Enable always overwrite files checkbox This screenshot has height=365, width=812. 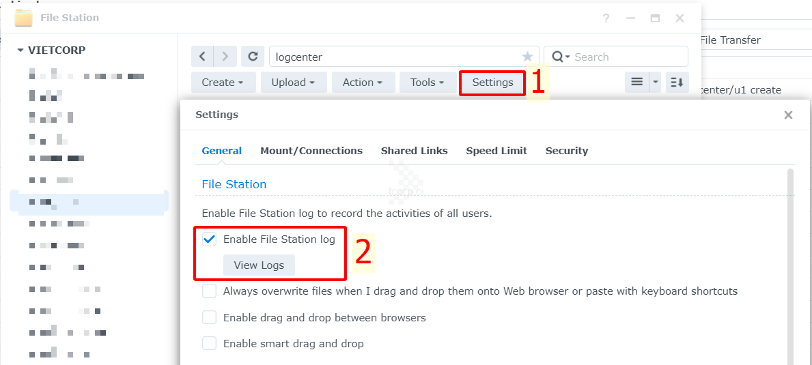[210, 291]
